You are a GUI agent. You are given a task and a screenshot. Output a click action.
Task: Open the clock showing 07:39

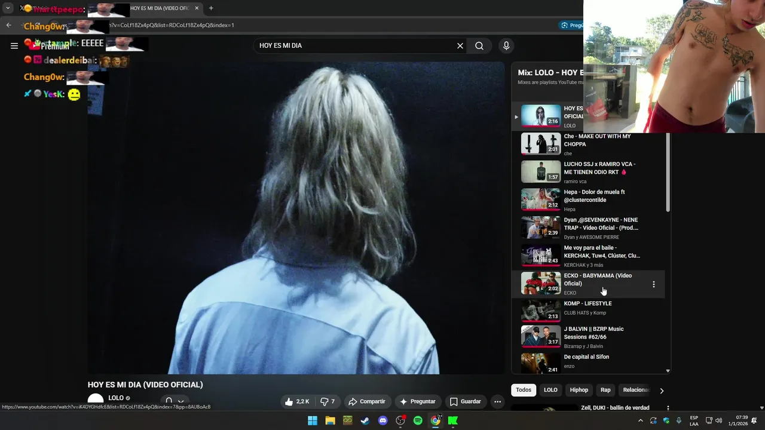[x=739, y=420]
